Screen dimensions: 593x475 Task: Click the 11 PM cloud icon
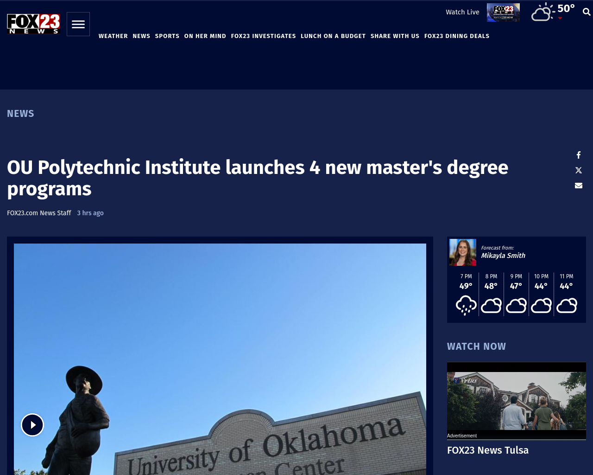point(567,306)
